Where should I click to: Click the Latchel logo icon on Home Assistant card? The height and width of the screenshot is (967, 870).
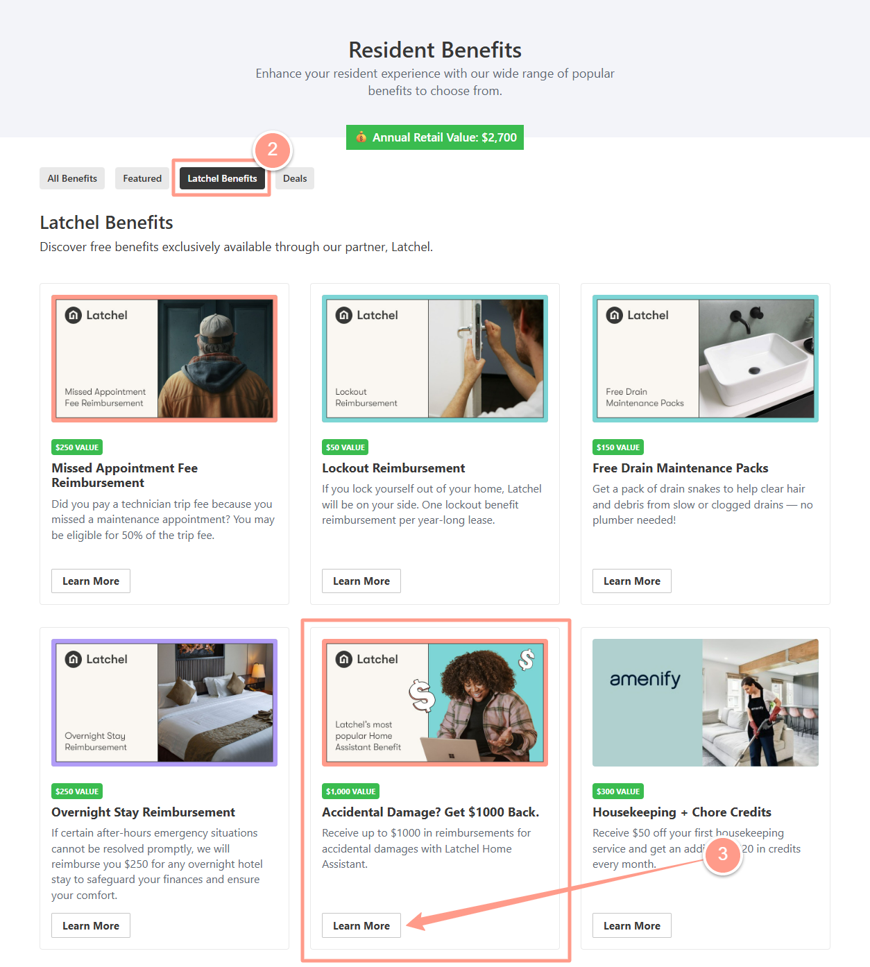(x=344, y=659)
